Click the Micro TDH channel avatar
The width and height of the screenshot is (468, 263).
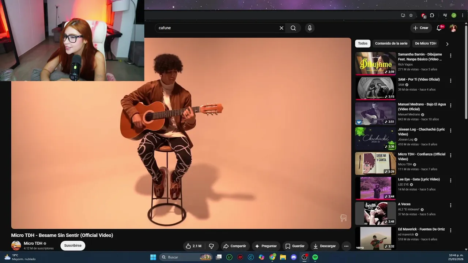[16, 246]
